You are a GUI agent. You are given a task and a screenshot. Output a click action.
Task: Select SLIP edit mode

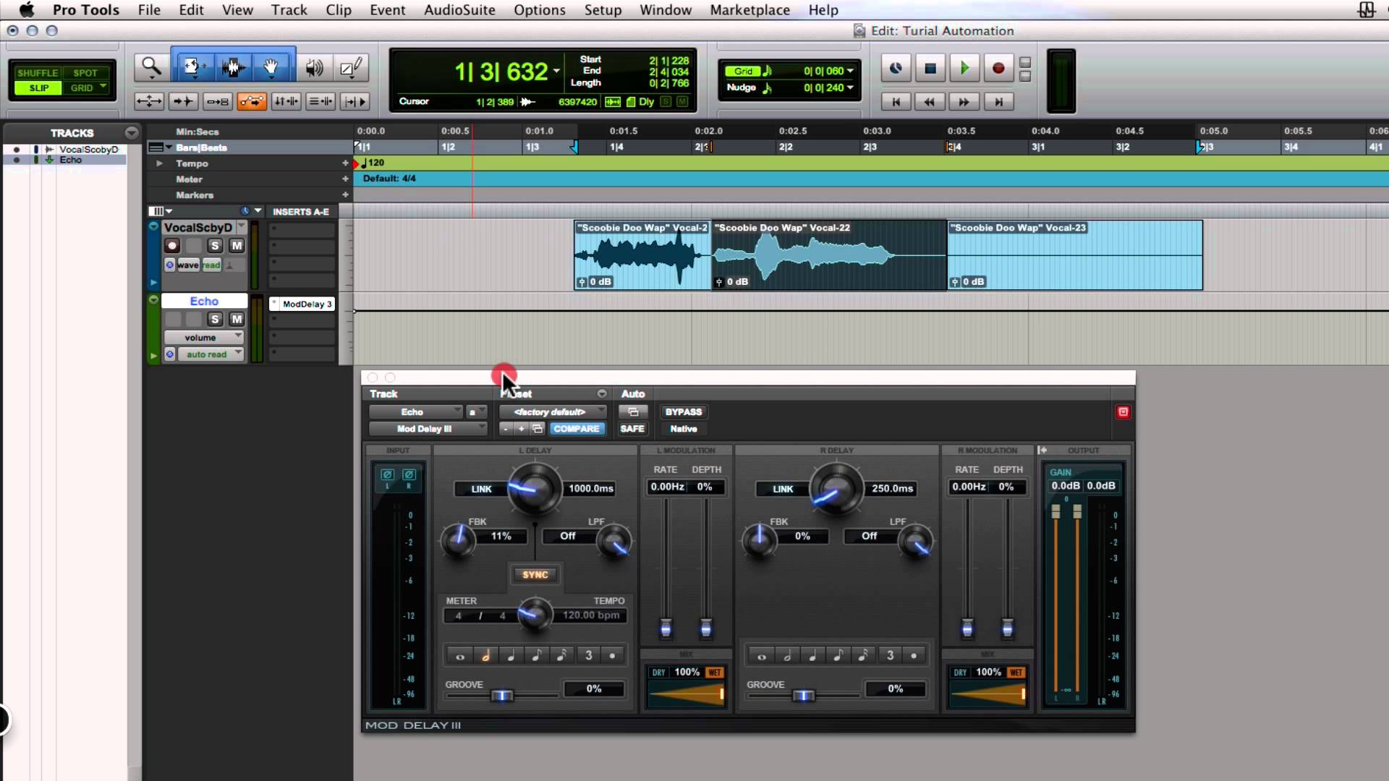[38, 88]
